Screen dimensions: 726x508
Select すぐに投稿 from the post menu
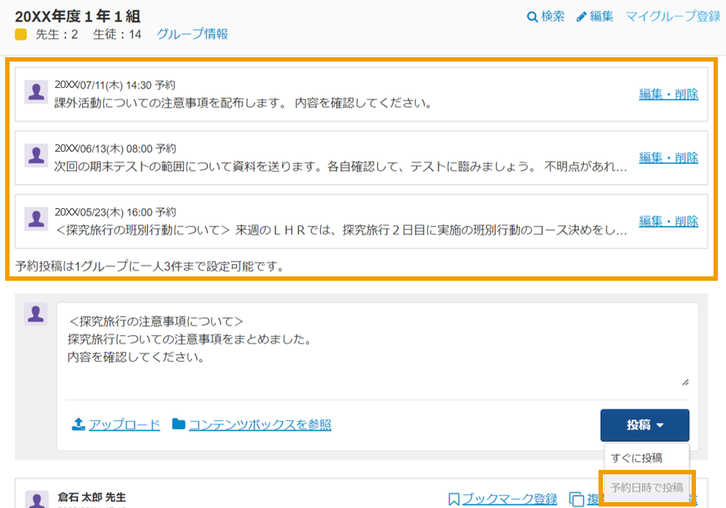[x=637, y=458]
